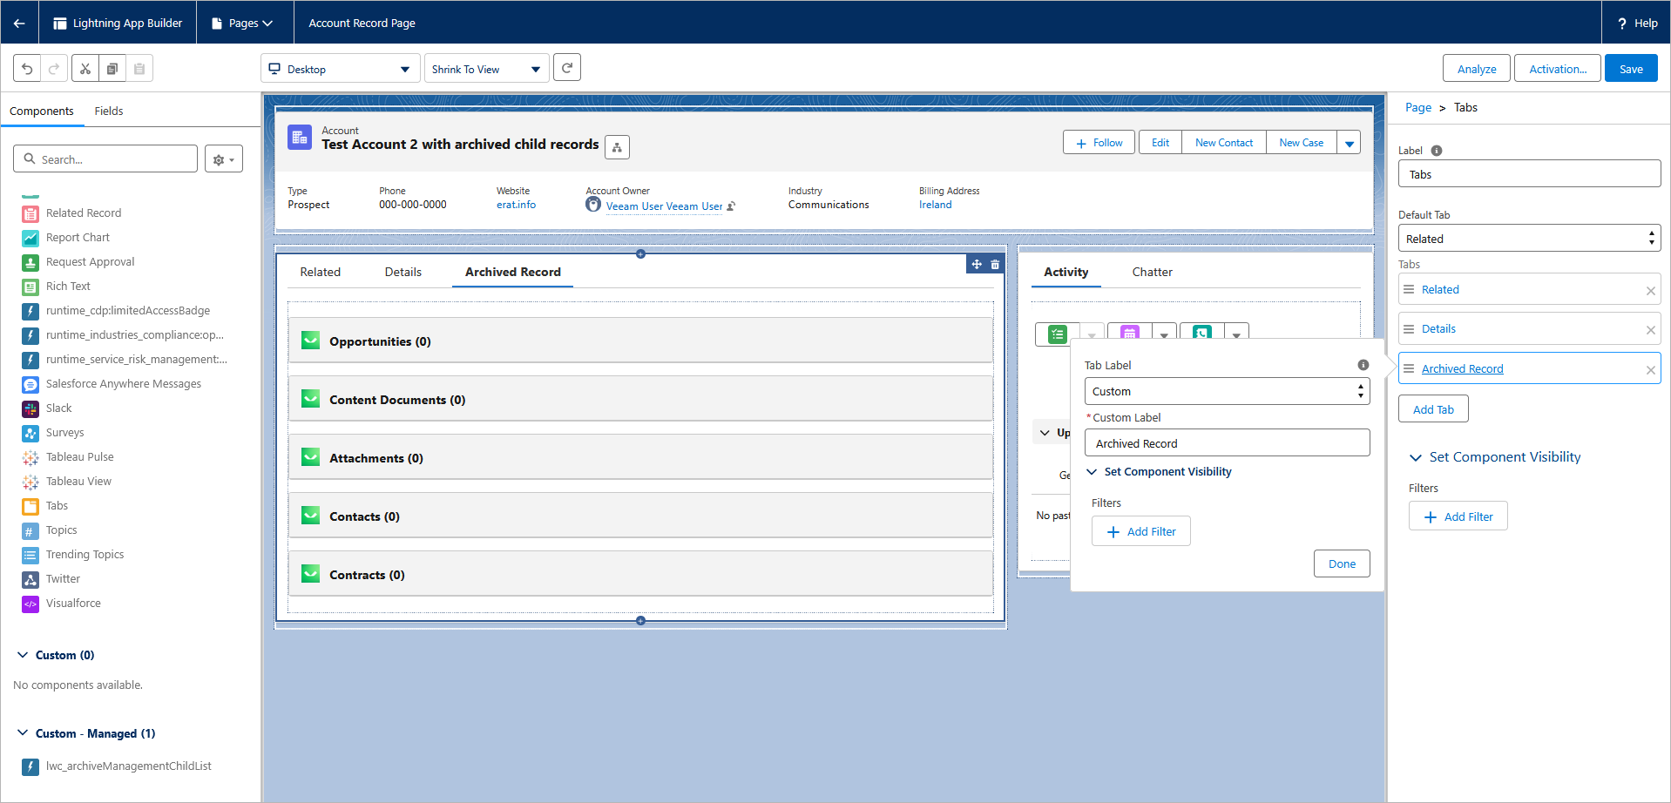Click the move handle on Tabs component
1671x803 pixels.
coord(977,264)
